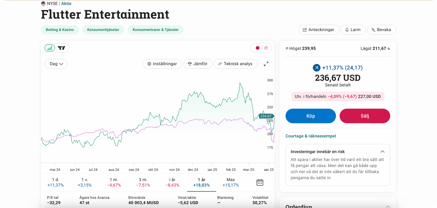Collapse the Orderdjup panel

(388, 207)
